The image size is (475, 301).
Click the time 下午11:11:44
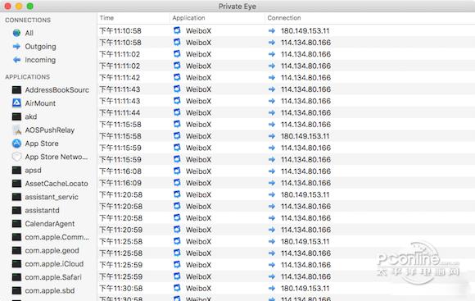pos(120,113)
